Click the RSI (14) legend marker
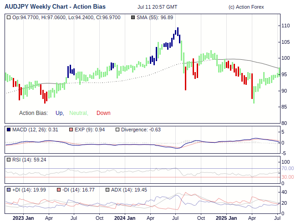The height and width of the screenshot is (223, 296). (9, 160)
